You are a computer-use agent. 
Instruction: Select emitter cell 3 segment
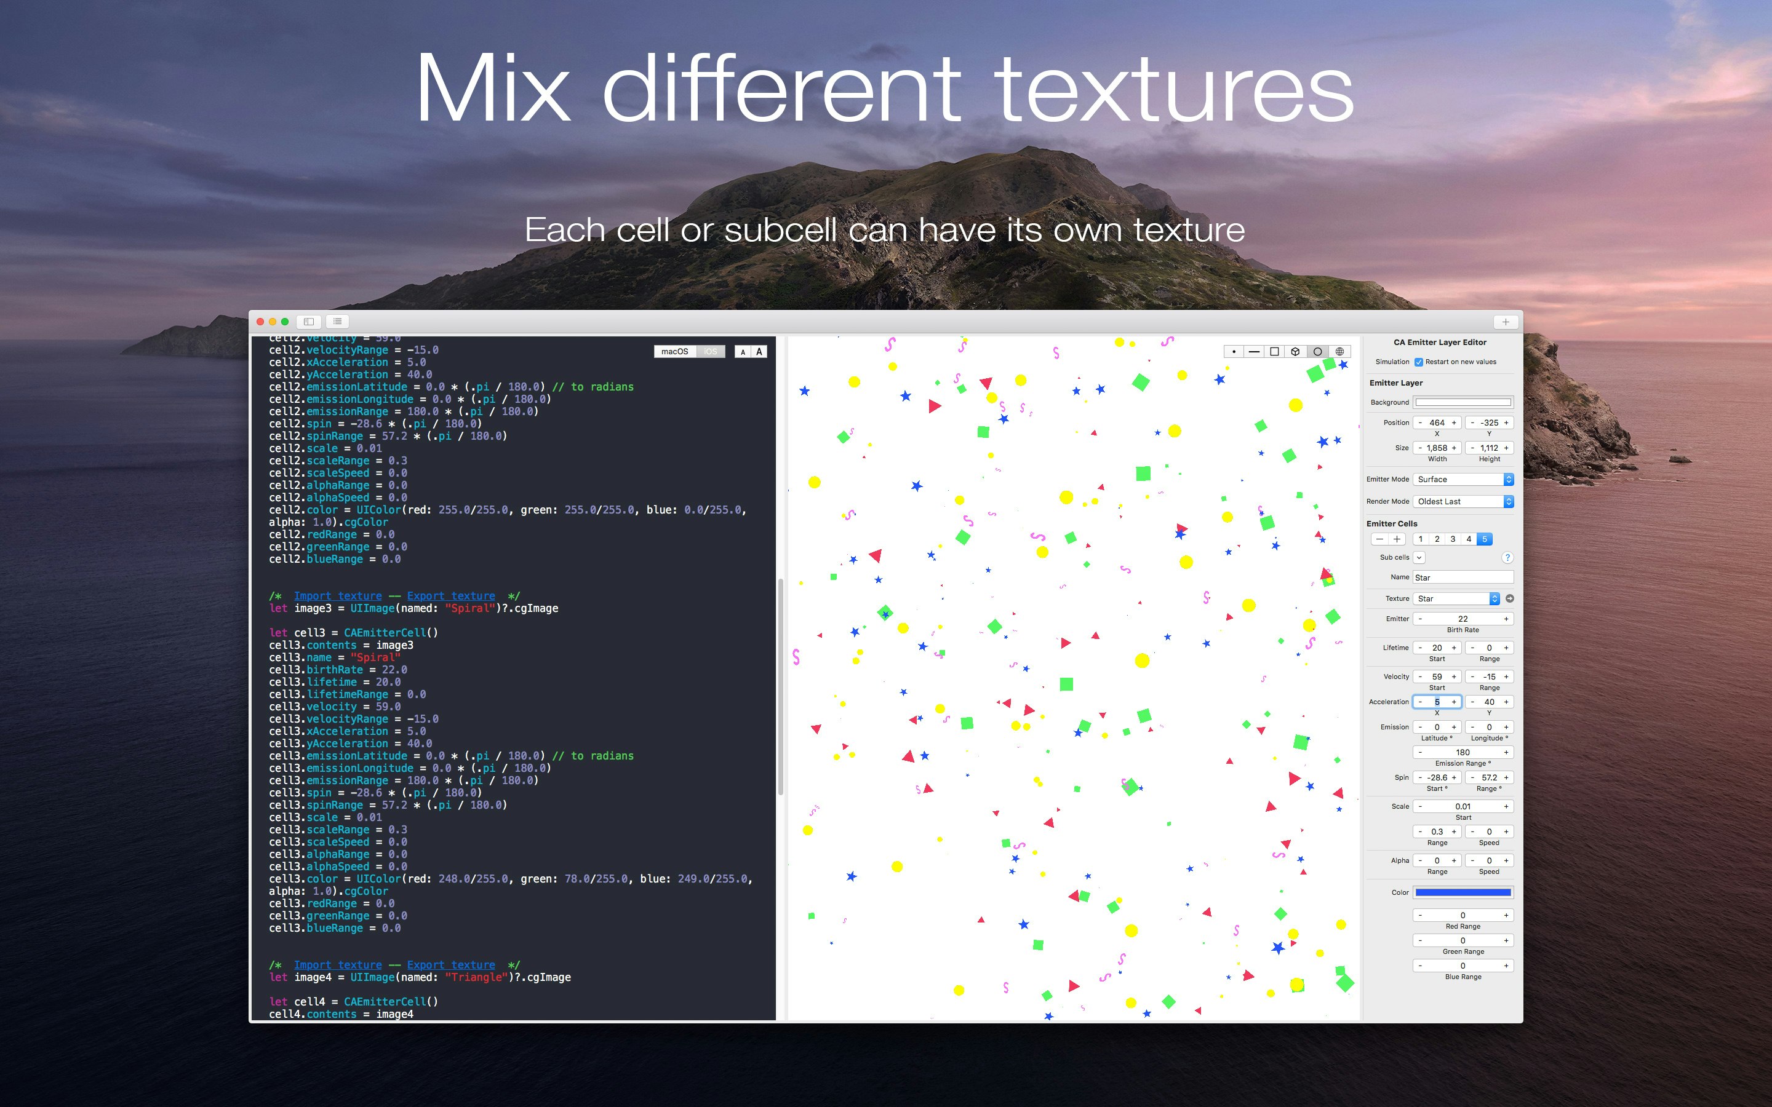pos(1453,539)
